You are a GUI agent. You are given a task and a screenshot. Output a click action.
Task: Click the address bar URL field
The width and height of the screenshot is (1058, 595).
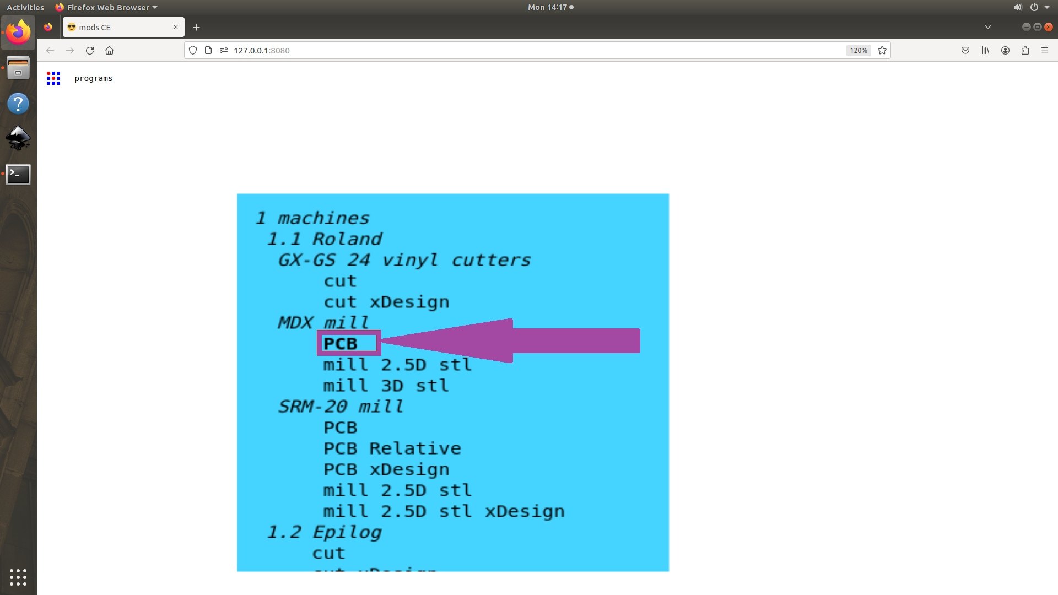coord(496,50)
